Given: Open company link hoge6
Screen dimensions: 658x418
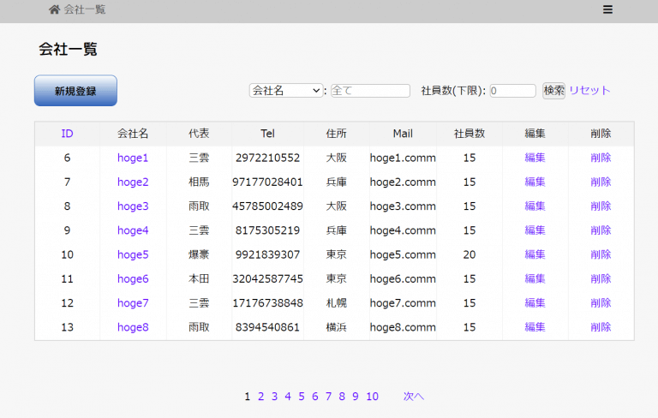Looking at the screenshot, I should tap(133, 278).
